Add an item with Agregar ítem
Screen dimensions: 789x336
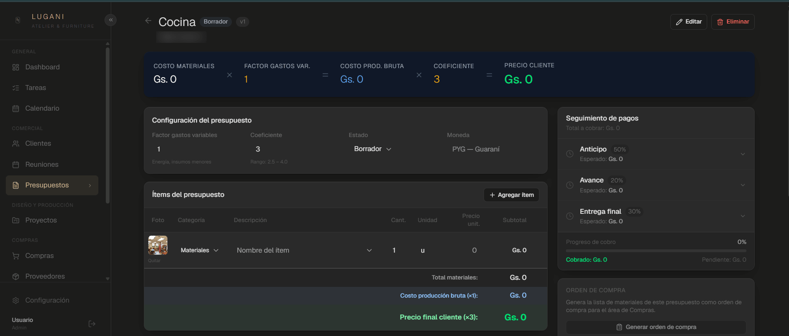coord(511,195)
